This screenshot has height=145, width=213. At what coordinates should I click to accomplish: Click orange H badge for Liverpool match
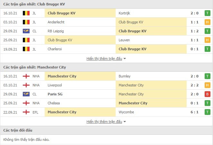click(x=207, y=85)
